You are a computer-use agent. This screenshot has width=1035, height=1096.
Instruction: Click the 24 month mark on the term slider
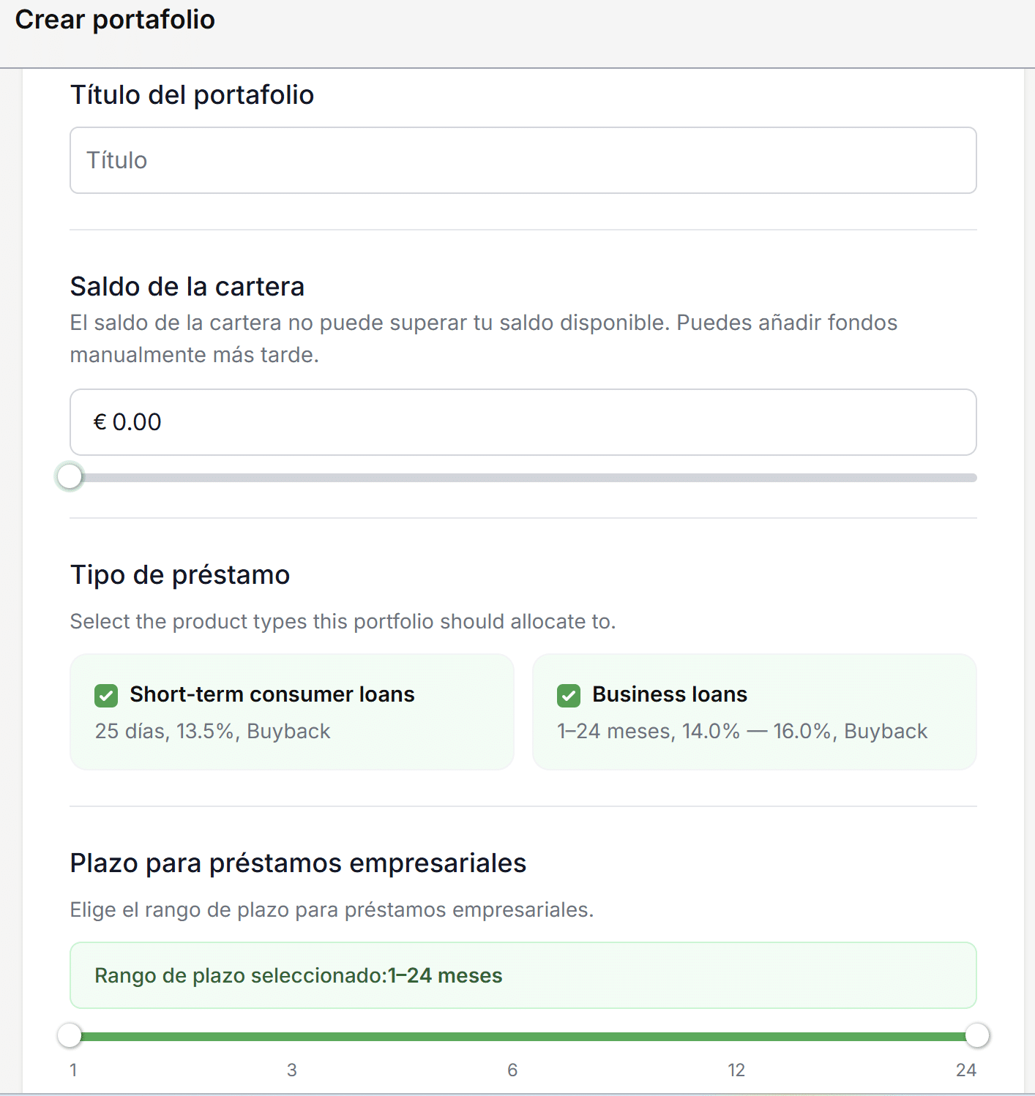point(966,1070)
